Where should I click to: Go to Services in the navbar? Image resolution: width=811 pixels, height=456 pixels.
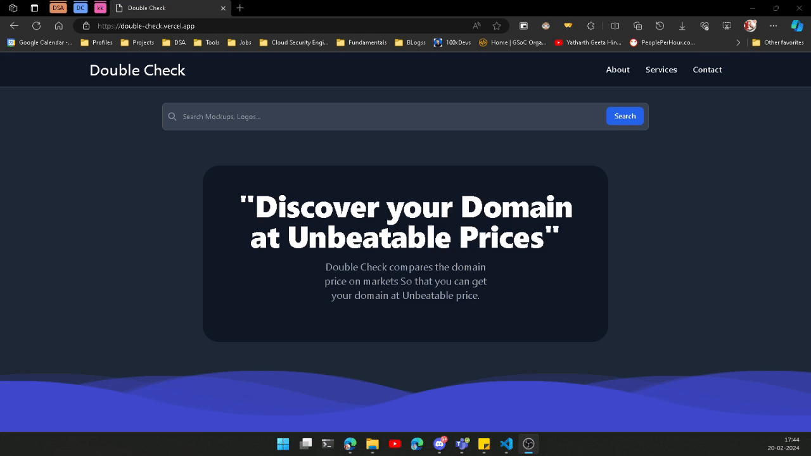tap(661, 70)
